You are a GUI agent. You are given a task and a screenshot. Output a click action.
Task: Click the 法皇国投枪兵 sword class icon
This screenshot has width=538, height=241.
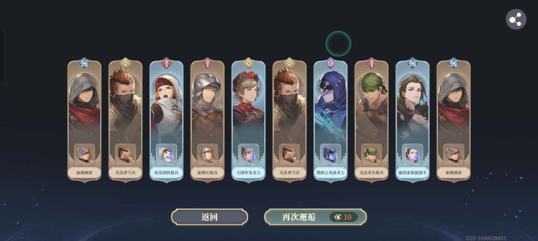166,63
